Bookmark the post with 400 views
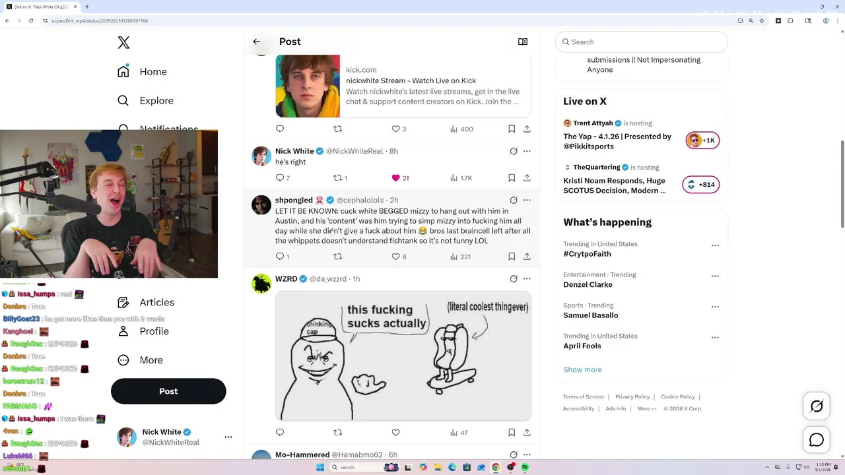 [512, 129]
